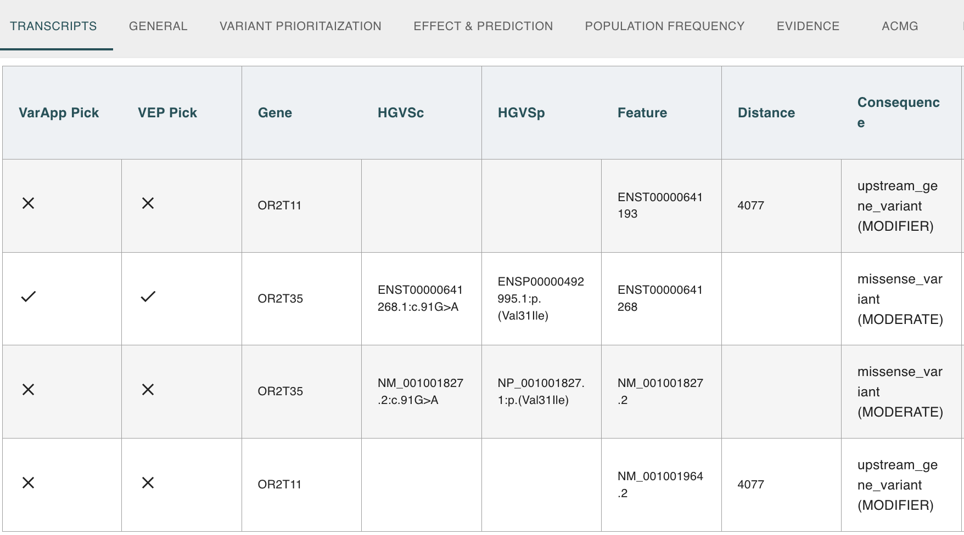Click the Distance column header
The width and height of the screenshot is (964, 535).
click(x=766, y=113)
